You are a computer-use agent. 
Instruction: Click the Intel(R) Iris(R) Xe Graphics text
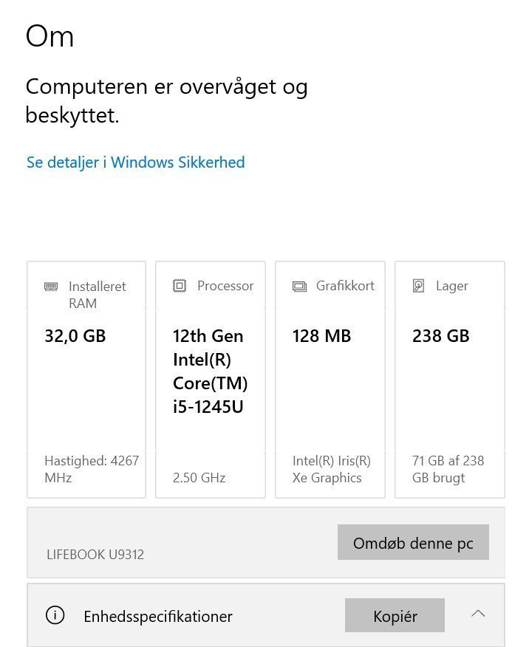click(331, 469)
